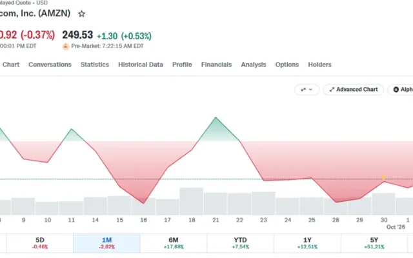Select the 5Y time range
The height and width of the screenshot is (258, 413).
[374, 243]
